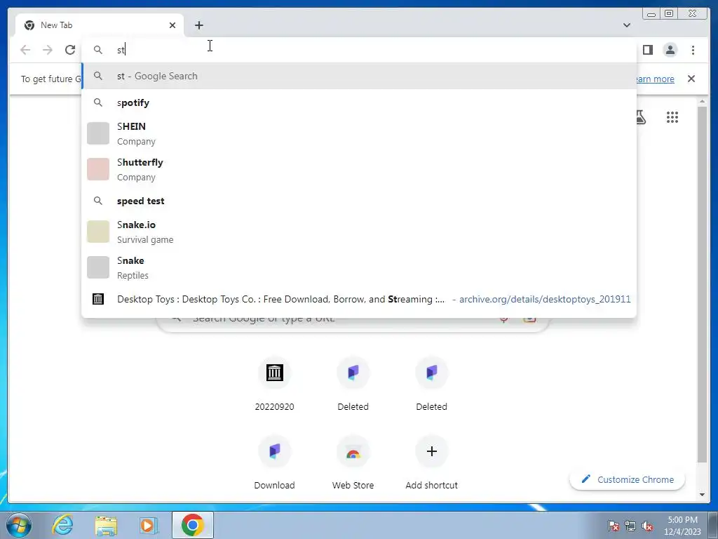Dismiss the info bar with the X
This screenshot has width=718, height=539.
(691, 79)
